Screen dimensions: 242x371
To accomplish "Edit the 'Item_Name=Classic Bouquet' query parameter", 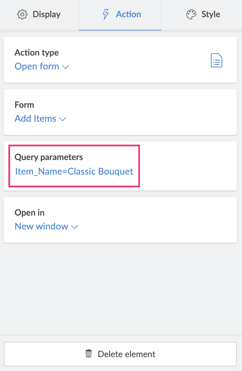I will click(74, 172).
